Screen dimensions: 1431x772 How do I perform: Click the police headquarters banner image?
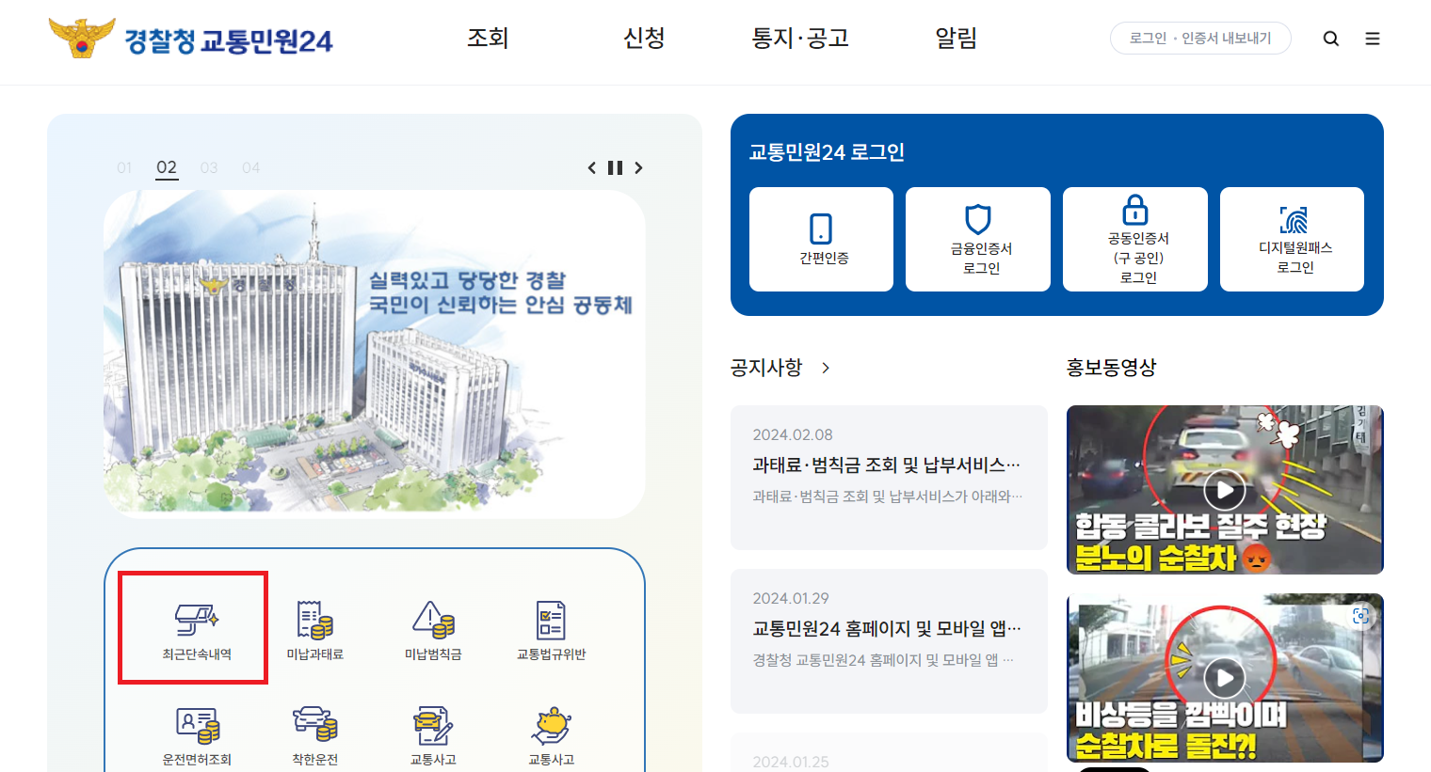[x=375, y=354]
